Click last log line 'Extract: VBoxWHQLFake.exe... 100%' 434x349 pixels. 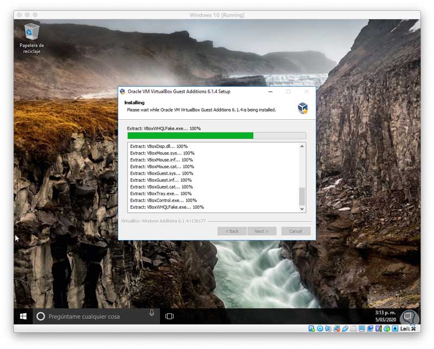[x=167, y=207]
